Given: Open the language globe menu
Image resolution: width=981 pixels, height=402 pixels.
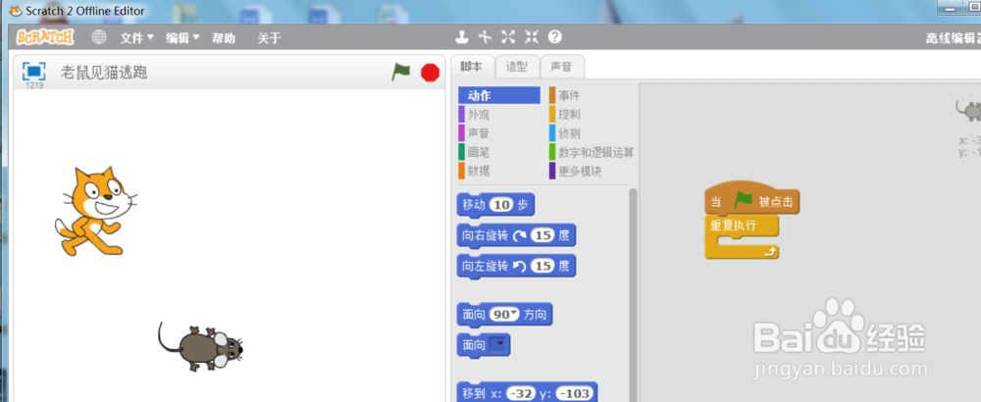Looking at the screenshot, I should 99,37.
